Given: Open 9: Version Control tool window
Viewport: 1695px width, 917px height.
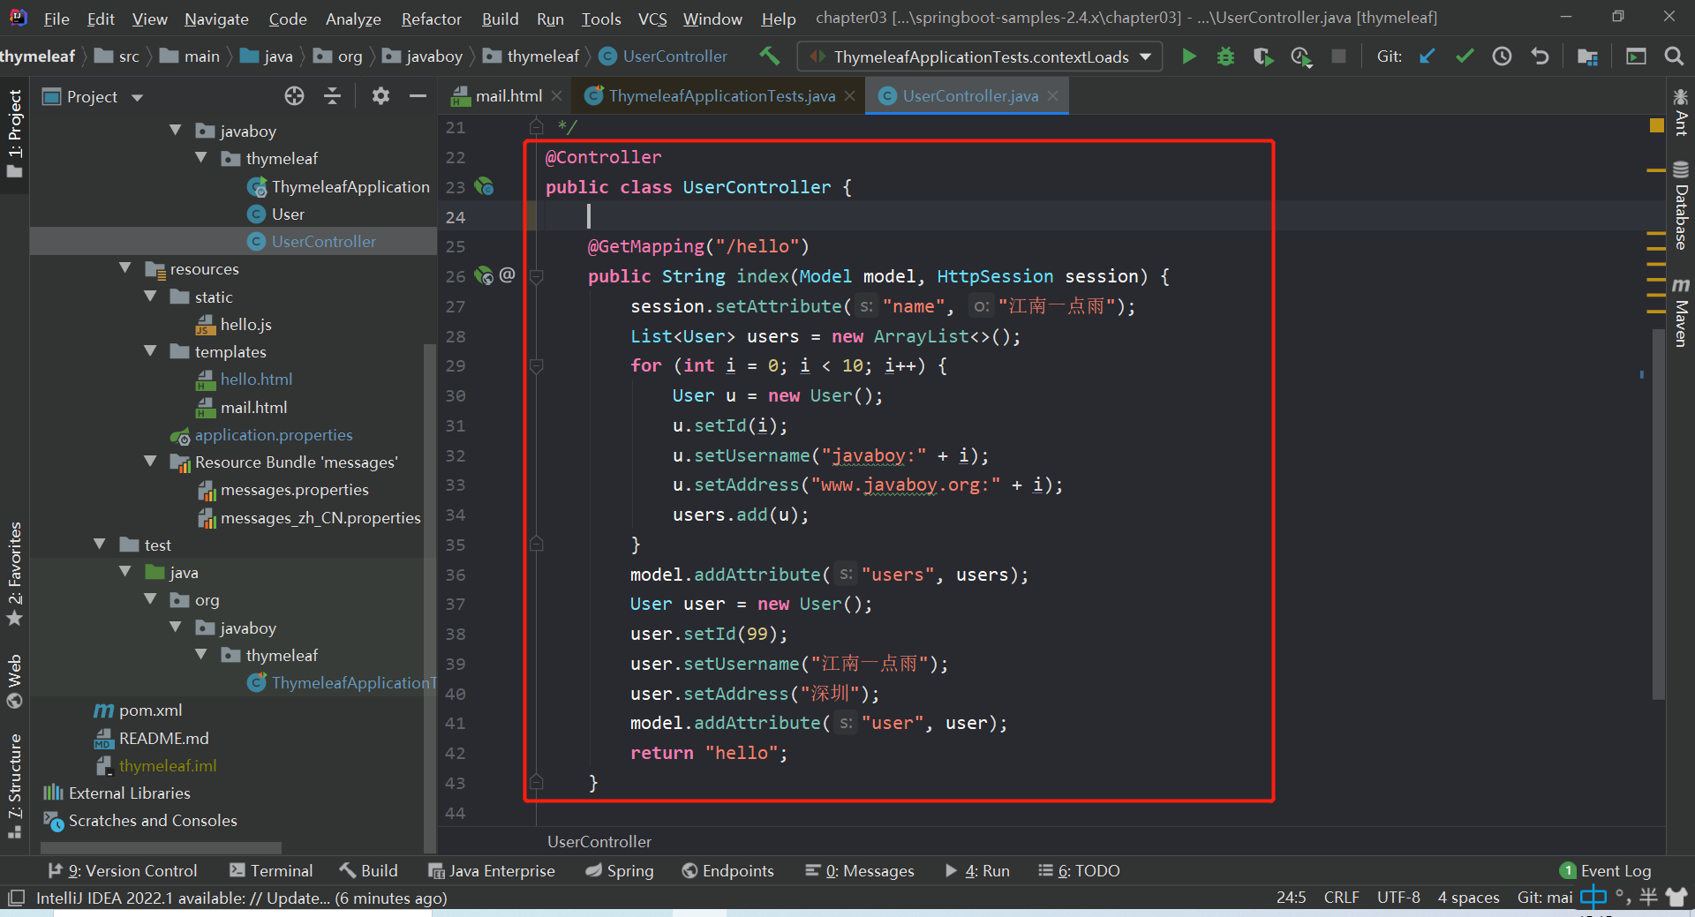Looking at the screenshot, I should (123, 870).
